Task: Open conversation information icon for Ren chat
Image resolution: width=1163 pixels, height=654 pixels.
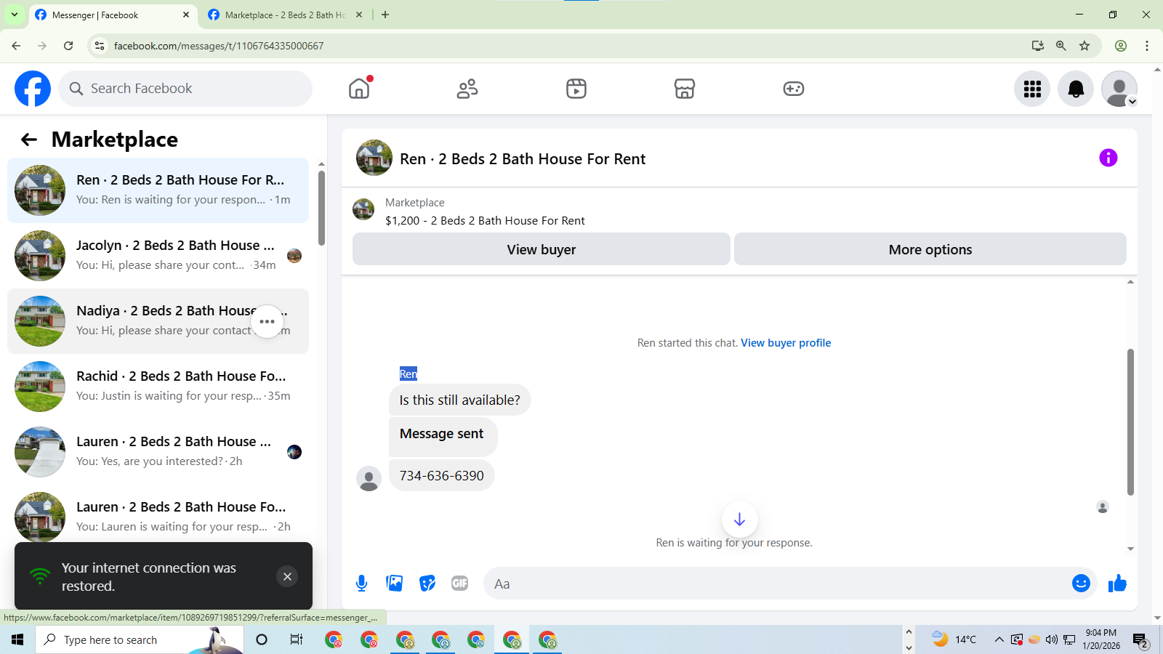Action: pos(1108,158)
